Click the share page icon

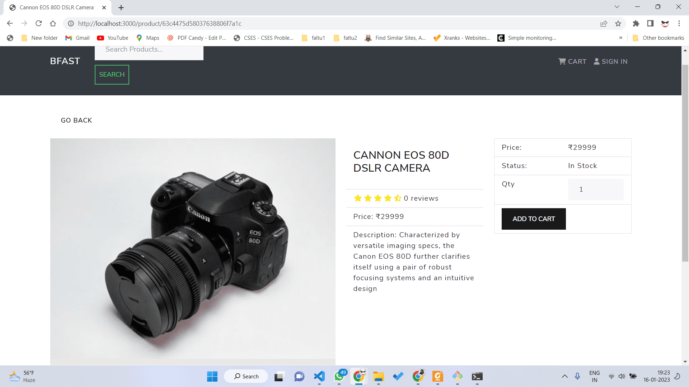pyautogui.click(x=604, y=24)
